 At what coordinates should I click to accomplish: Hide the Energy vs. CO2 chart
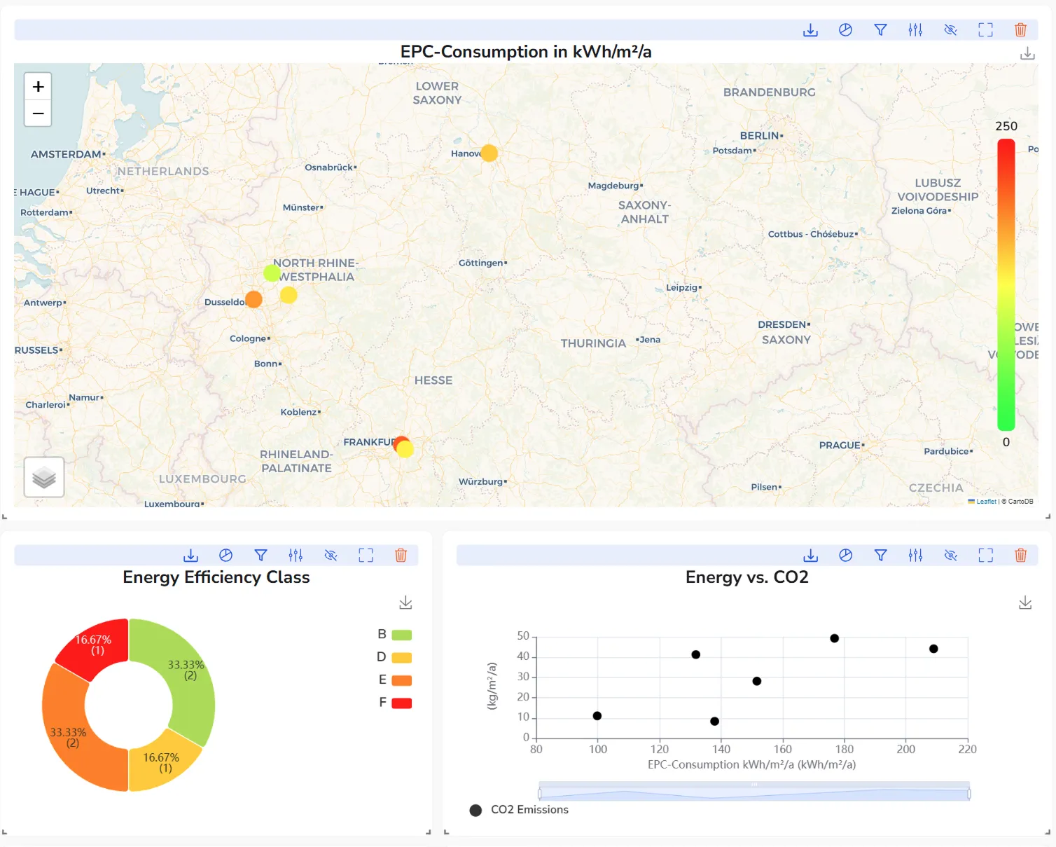(950, 555)
